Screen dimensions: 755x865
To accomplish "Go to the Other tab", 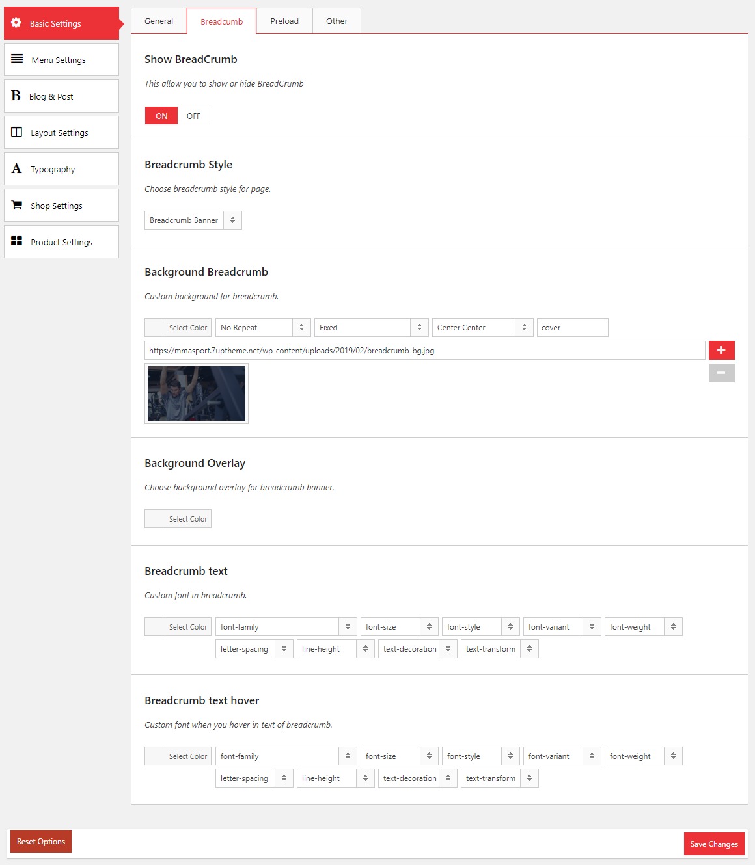I will pyautogui.click(x=336, y=21).
